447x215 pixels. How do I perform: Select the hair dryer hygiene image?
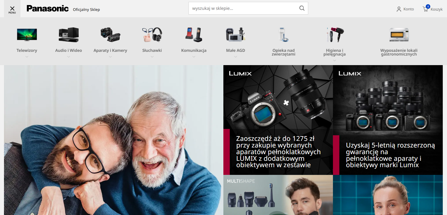point(335,35)
